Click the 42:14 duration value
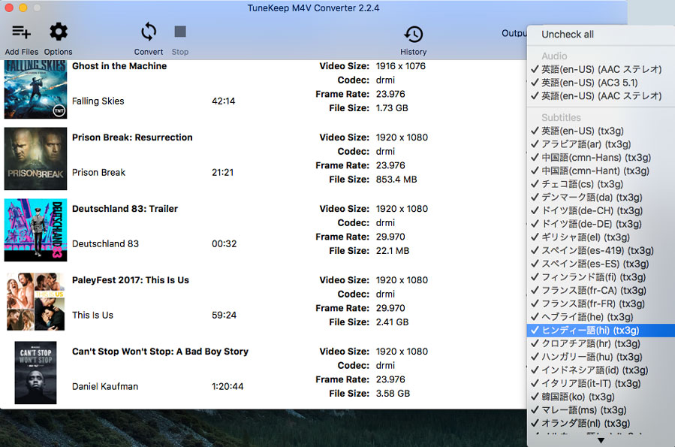This screenshot has width=675, height=447. (x=224, y=101)
